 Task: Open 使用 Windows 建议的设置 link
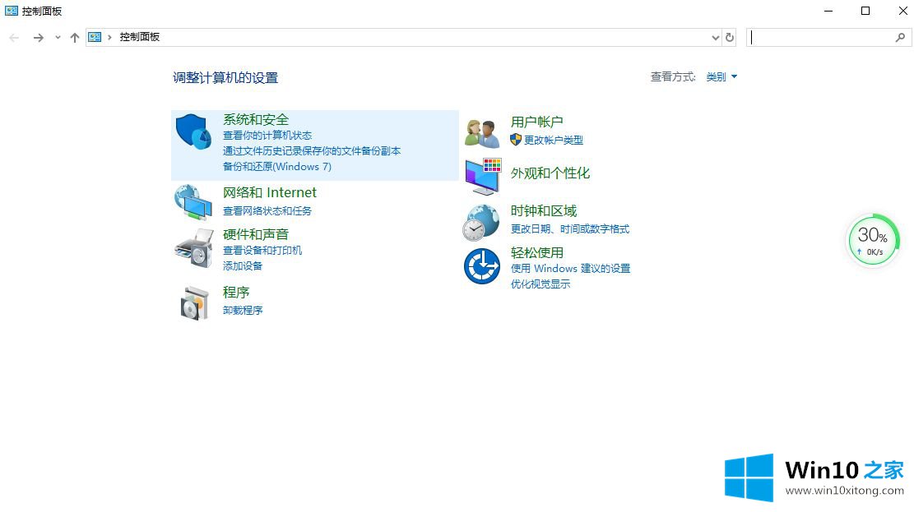tap(571, 269)
